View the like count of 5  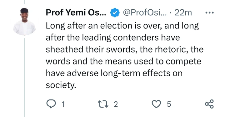point(169,104)
